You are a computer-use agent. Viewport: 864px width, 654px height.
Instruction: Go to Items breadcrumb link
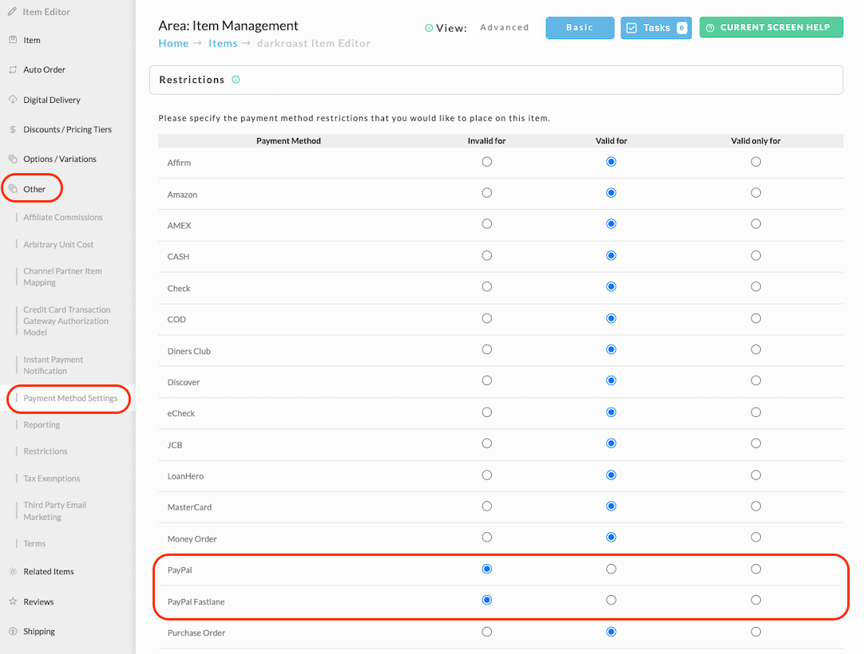tap(223, 44)
